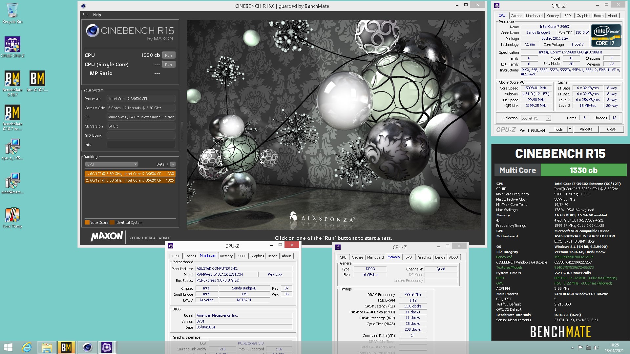Click the Mainboard CPU-Z window title icon
The image size is (630, 354).
click(x=171, y=246)
